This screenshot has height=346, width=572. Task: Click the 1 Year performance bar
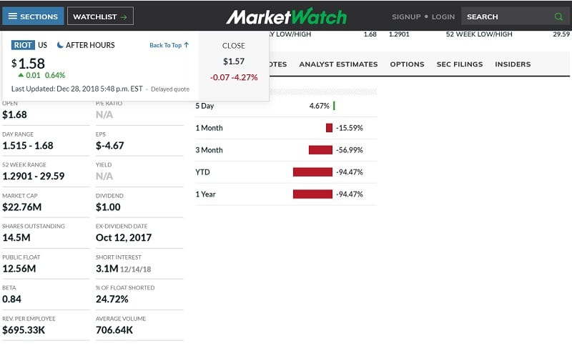pos(312,194)
